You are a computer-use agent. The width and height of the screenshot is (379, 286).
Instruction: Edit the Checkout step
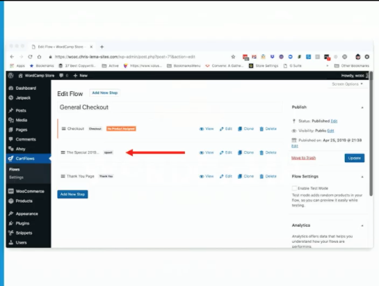click(x=226, y=129)
